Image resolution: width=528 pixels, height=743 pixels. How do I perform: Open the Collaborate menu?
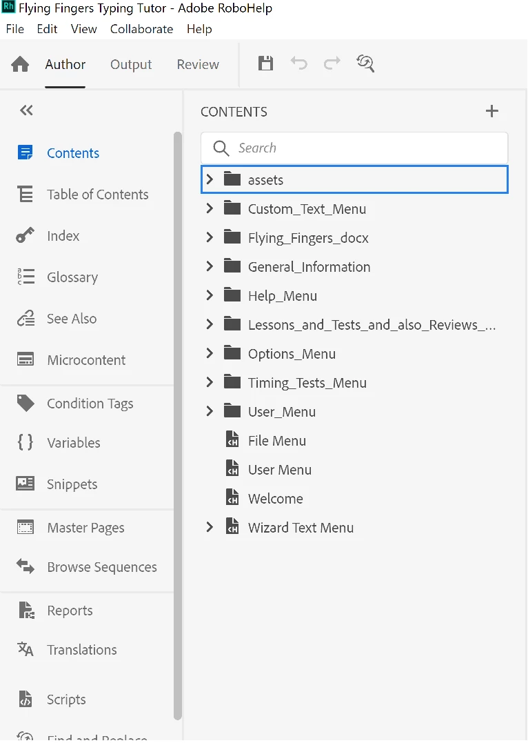141,29
